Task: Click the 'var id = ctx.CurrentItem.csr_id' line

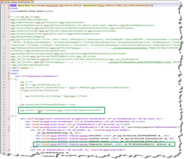Action: pyautogui.click(x=40, y=85)
